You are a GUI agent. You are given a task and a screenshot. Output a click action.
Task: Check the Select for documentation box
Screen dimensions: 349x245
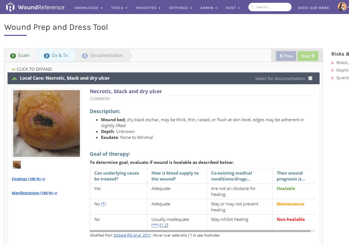(310, 78)
